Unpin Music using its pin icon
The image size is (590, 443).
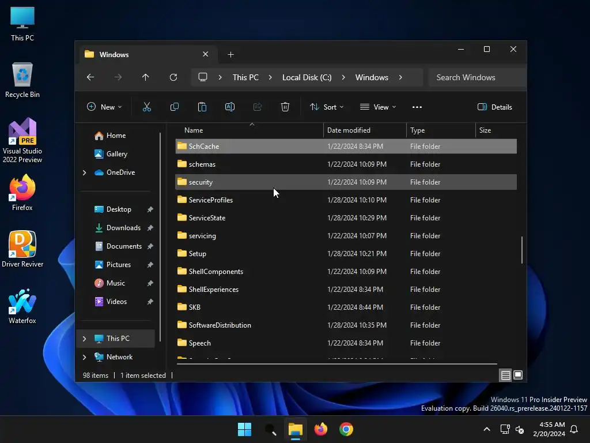click(150, 283)
